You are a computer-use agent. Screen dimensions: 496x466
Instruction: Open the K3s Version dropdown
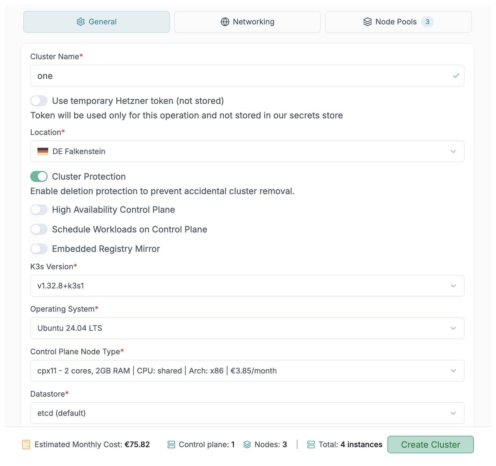tap(247, 286)
